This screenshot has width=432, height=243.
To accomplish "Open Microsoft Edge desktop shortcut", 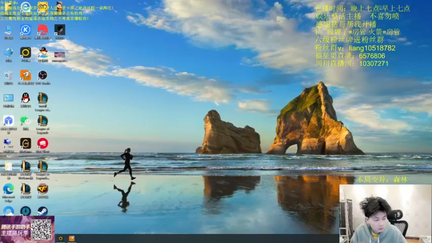I will 8,190.
